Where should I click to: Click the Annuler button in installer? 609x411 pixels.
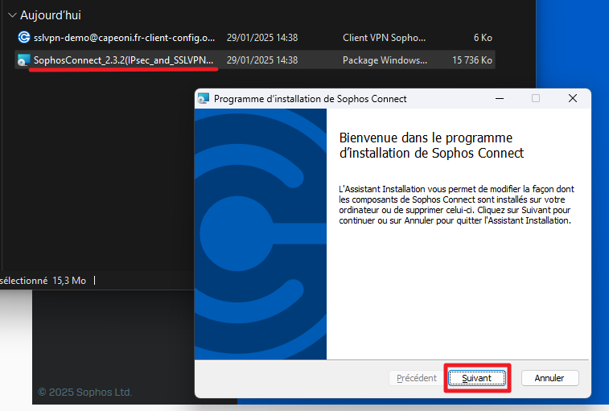(x=549, y=378)
